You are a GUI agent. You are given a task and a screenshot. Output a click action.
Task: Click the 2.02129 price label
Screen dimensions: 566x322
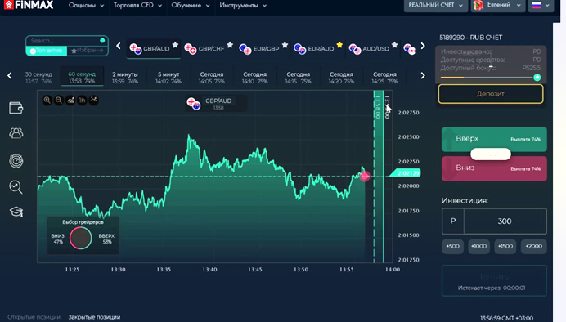(406, 173)
